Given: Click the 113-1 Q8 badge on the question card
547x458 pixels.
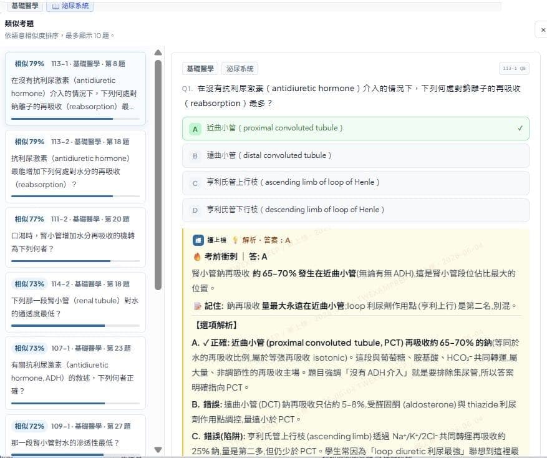Looking at the screenshot, I should (514, 69).
